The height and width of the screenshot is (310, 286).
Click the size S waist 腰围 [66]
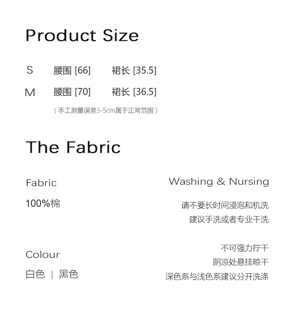[x=72, y=71]
